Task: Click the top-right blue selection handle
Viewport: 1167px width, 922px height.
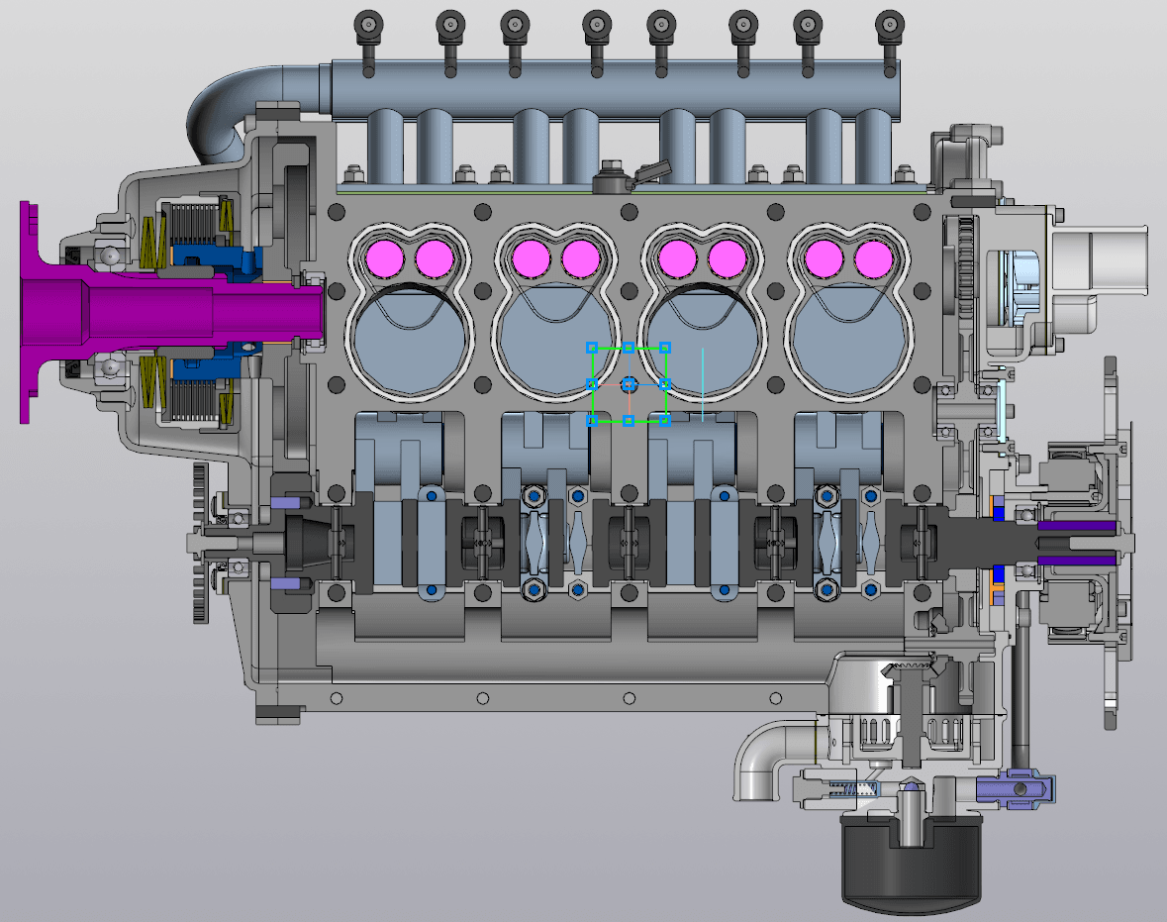Action: click(x=665, y=348)
